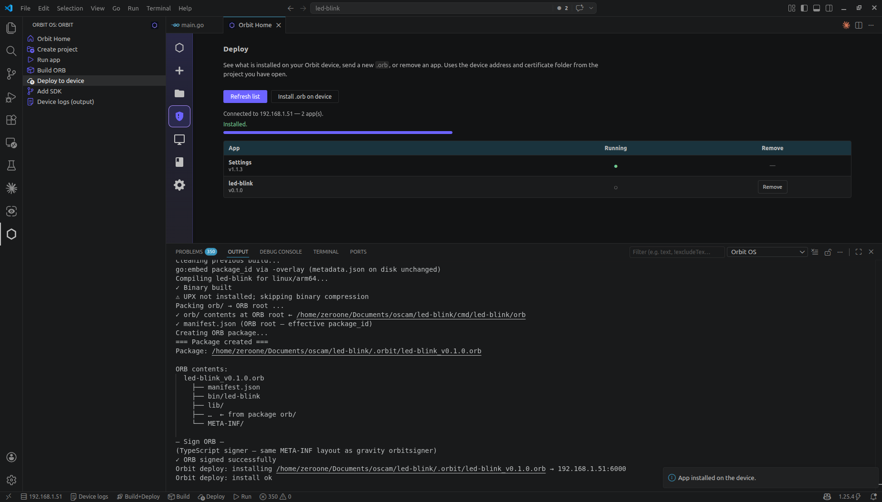This screenshot has width=882, height=502.
Task: Open the Accounts menu icon
Action: coord(11,457)
